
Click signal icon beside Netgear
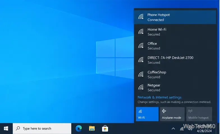point(141,87)
